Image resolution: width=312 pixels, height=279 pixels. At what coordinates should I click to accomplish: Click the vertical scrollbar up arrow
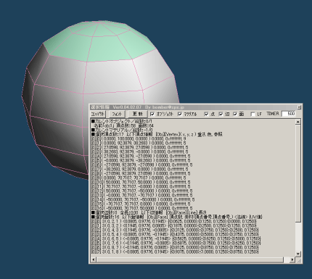point(298,122)
